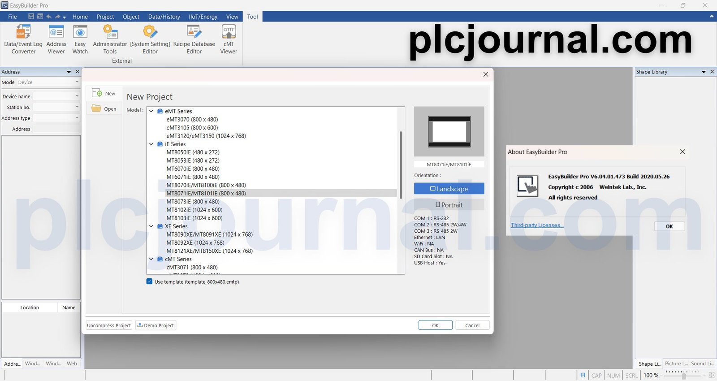
Task: Close the About EasyBuilder Pro dialog
Action: coord(682,152)
